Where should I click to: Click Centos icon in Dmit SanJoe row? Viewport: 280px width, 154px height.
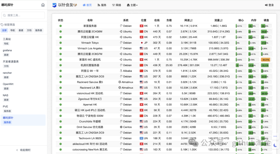(121, 127)
